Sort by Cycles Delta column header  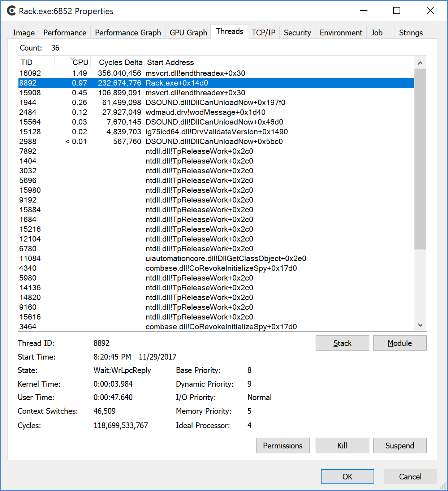tap(117, 62)
